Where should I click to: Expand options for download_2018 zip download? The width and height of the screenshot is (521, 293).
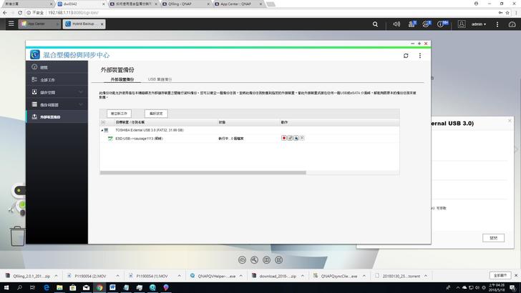pyautogui.click(x=302, y=276)
